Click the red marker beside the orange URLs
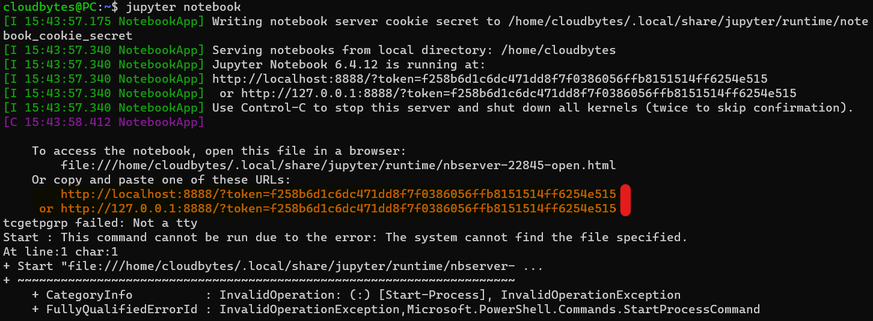Image resolution: width=873 pixels, height=321 pixels. (x=625, y=200)
